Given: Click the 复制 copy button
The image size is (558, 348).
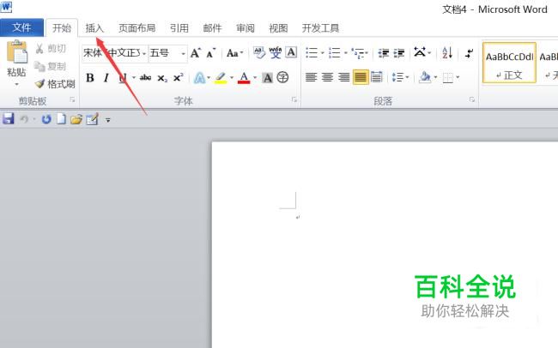Looking at the screenshot, I should pyautogui.click(x=50, y=66).
